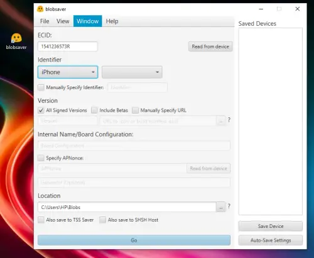Browse for the build manifest file

click(x=221, y=121)
